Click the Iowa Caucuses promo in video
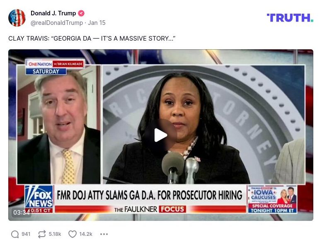The image size is (322, 247). 272,199
